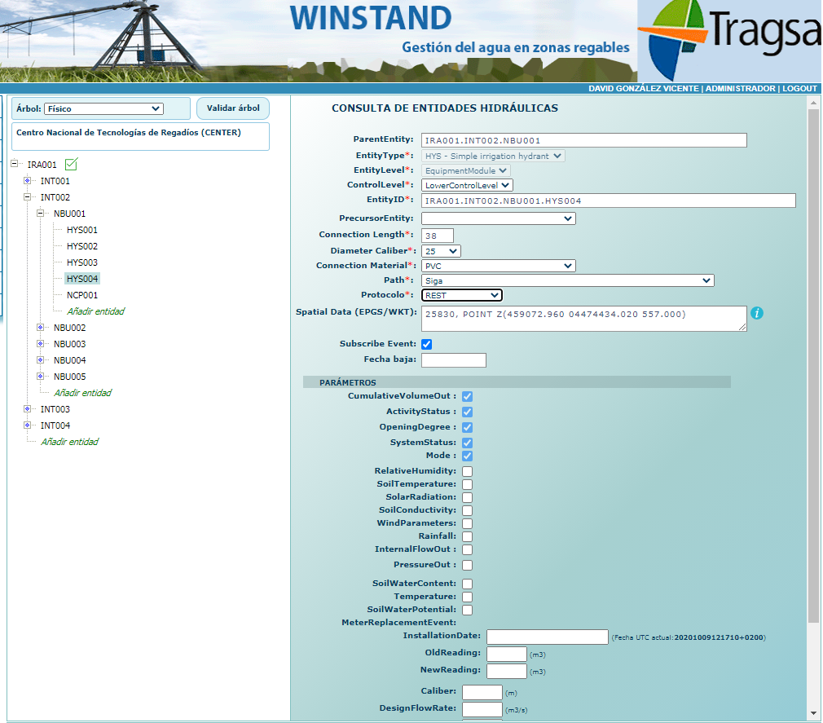The width and height of the screenshot is (823, 723).
Task: Enable the SolarRadiation parameter
Action: click(x=467, y=497)
